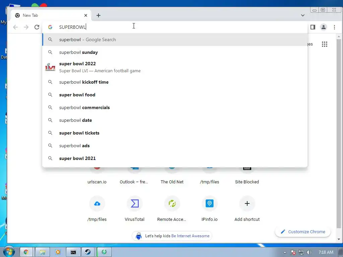
Task: Select 'superbowl sunday' suggestion
Action: coord(175,52)
